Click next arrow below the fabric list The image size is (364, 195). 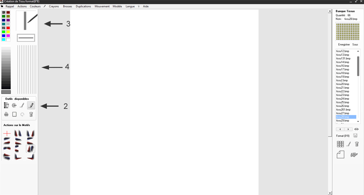348,129
